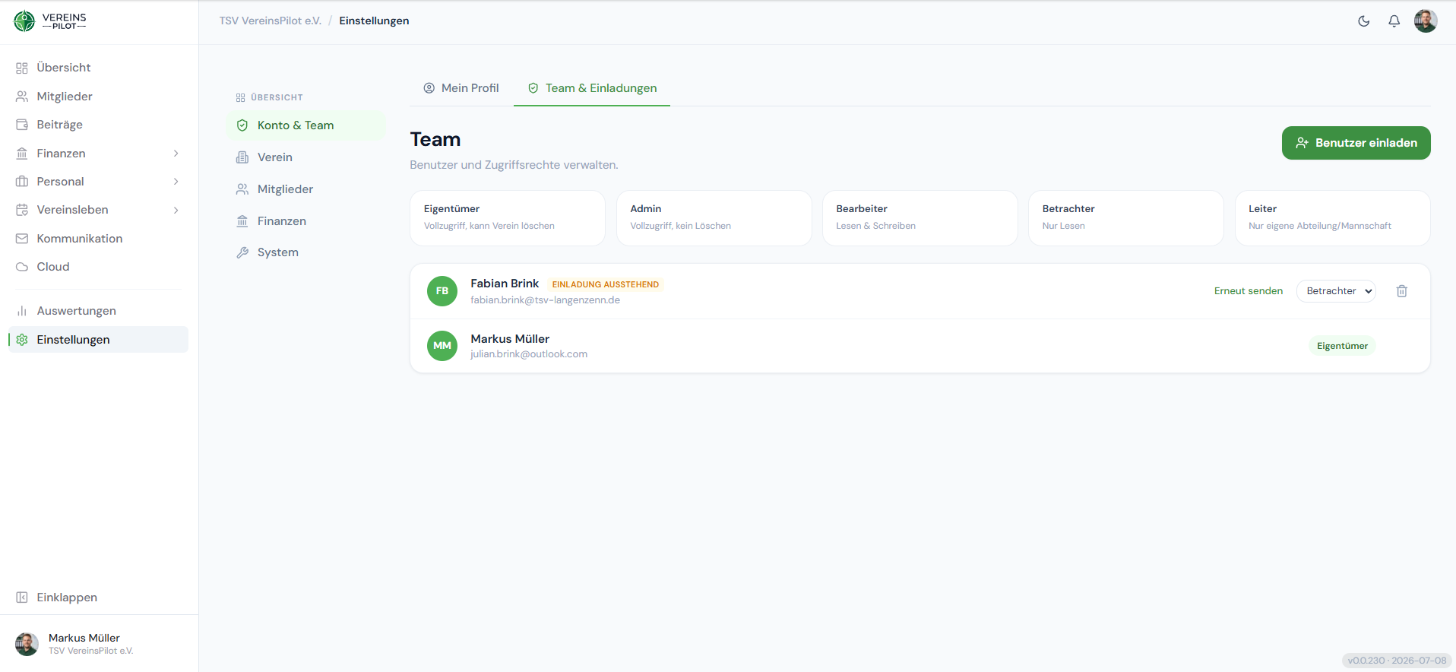Toggle dark mode with the moon icon
The height and width of the screenshot is (672, 1456).
click(1364, 21)
